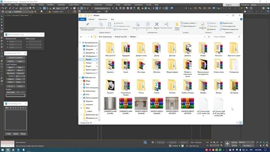Viewport: 270px width, 152px height.
Task: Click Снять выделение in ribbon
Action: [x=228, y=26]
